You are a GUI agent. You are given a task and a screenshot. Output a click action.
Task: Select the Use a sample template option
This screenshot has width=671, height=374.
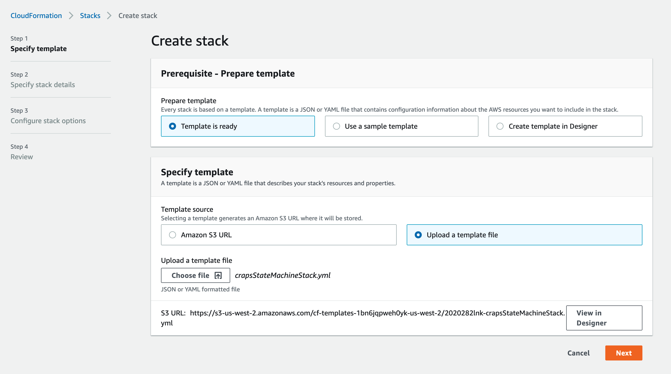401,126
